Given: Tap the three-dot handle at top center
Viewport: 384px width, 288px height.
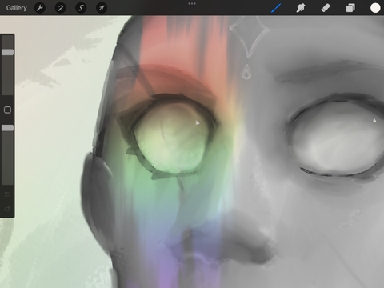Looking at the screenshot, I should [192, 4].
